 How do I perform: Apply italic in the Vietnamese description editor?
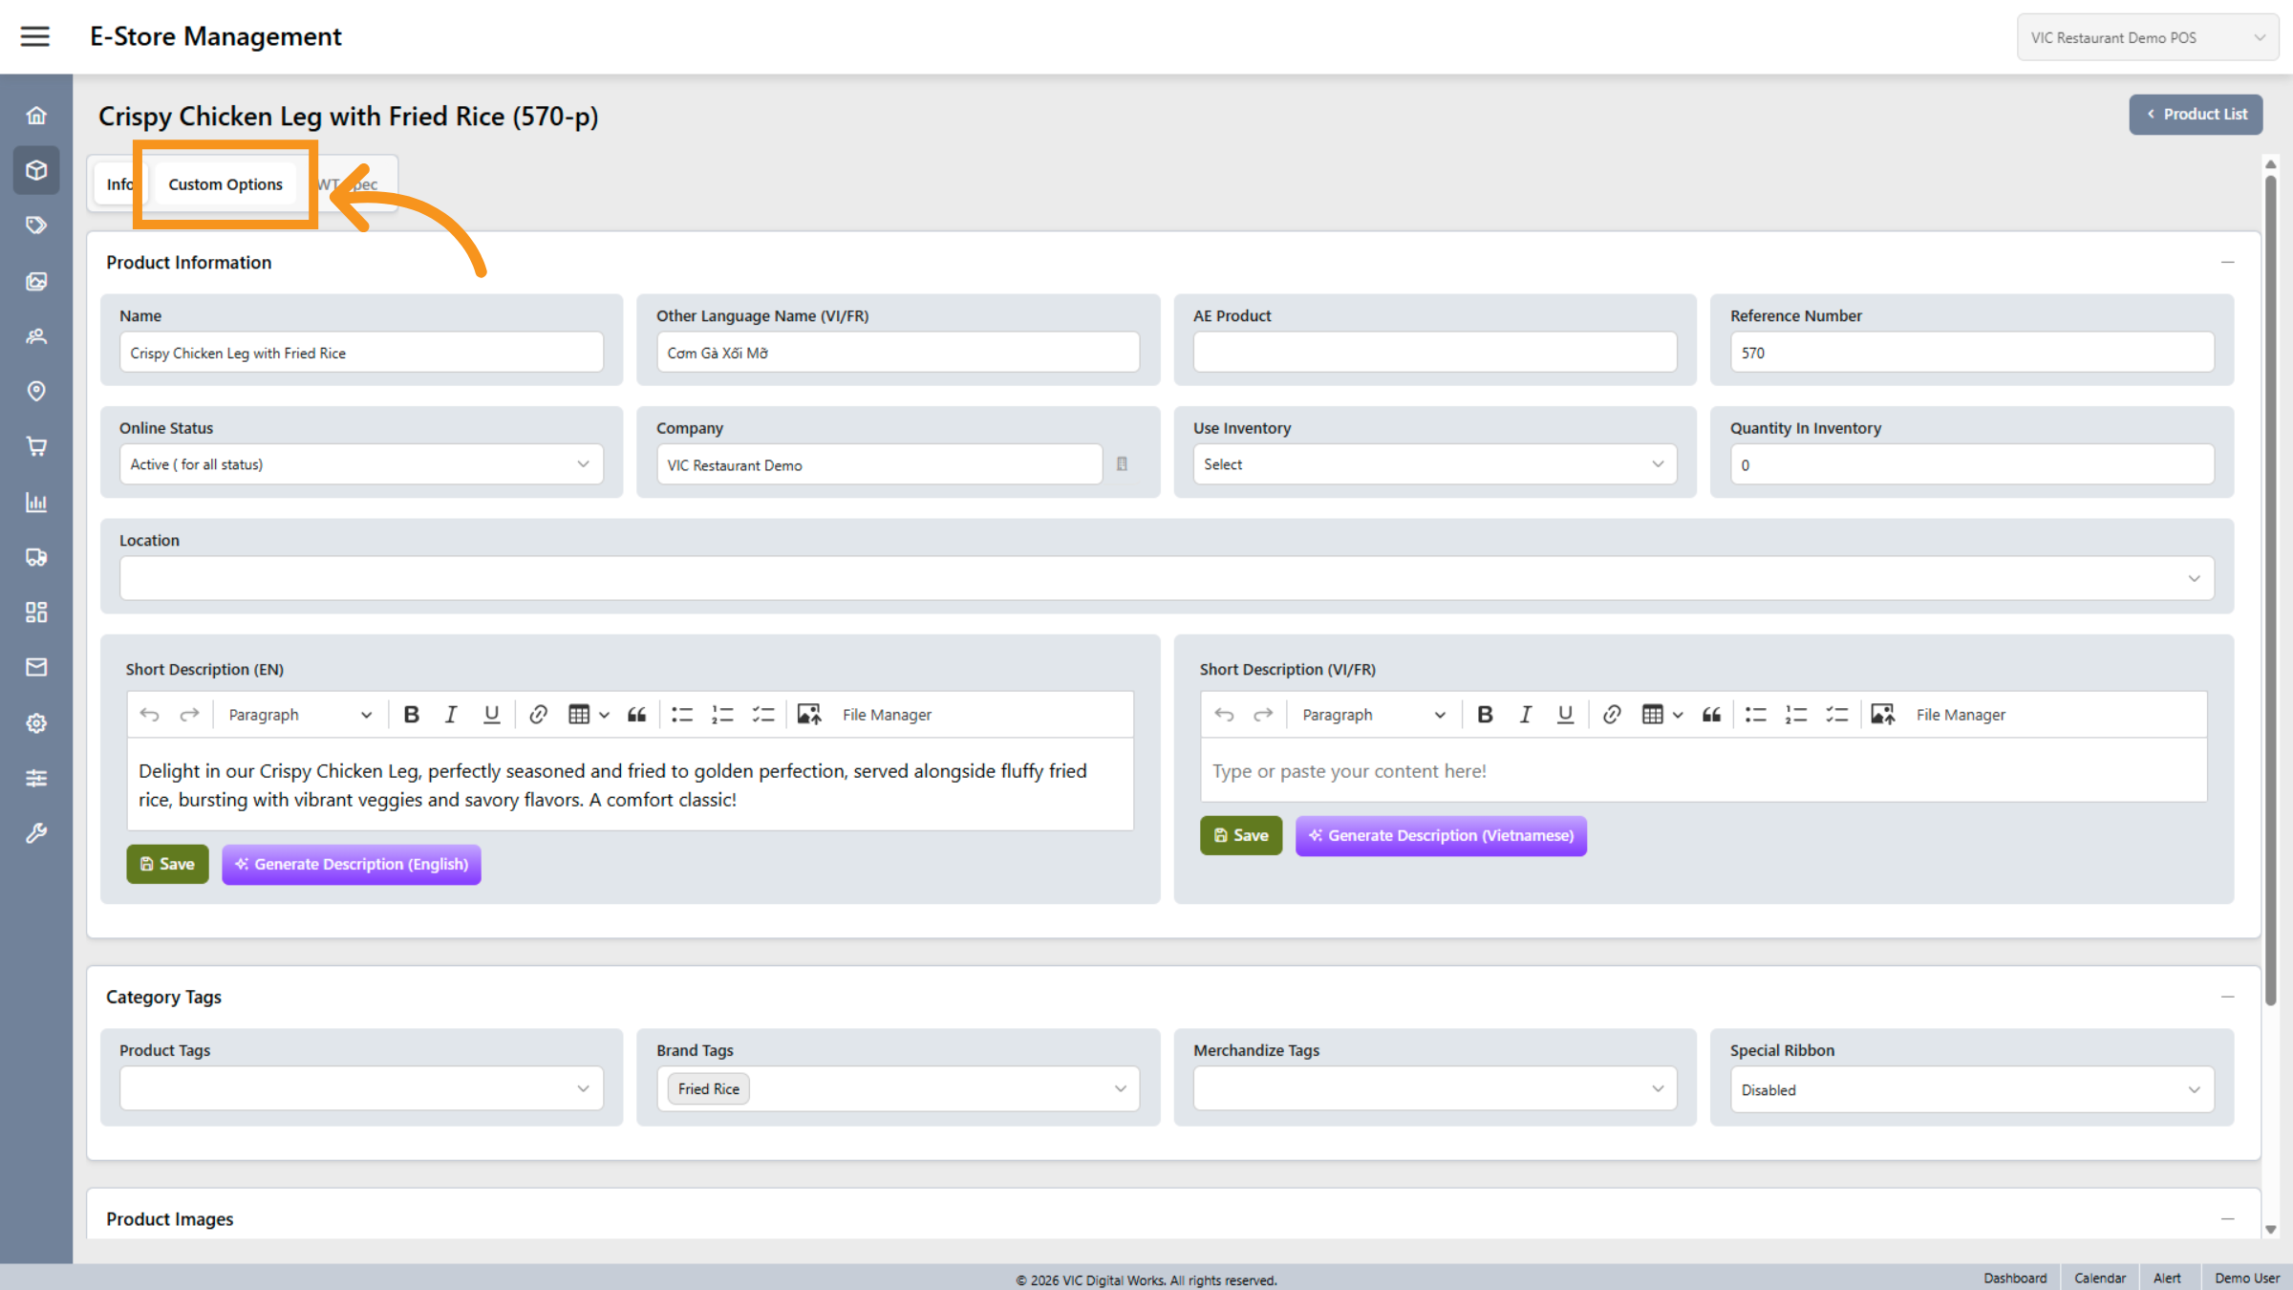tap(1525, 714)
